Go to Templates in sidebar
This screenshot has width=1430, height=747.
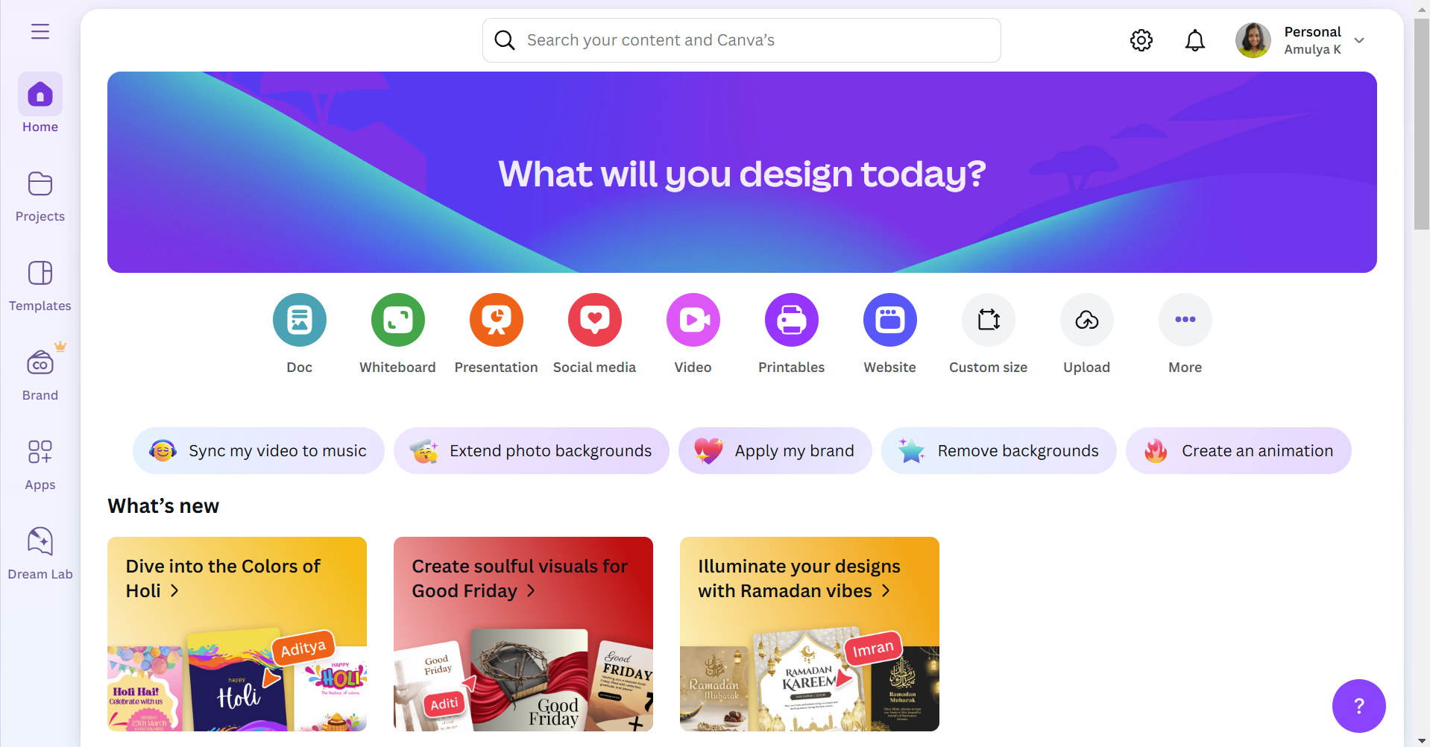pyautogui.click(x=40, y=285)
